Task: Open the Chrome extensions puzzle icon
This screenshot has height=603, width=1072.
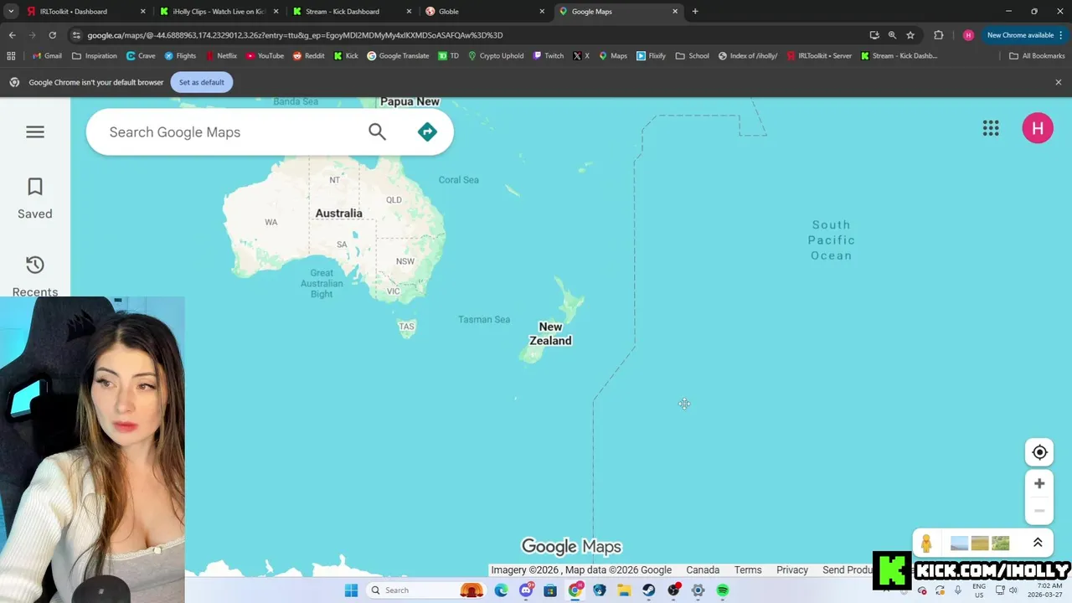Action: (x=938, y=35)
